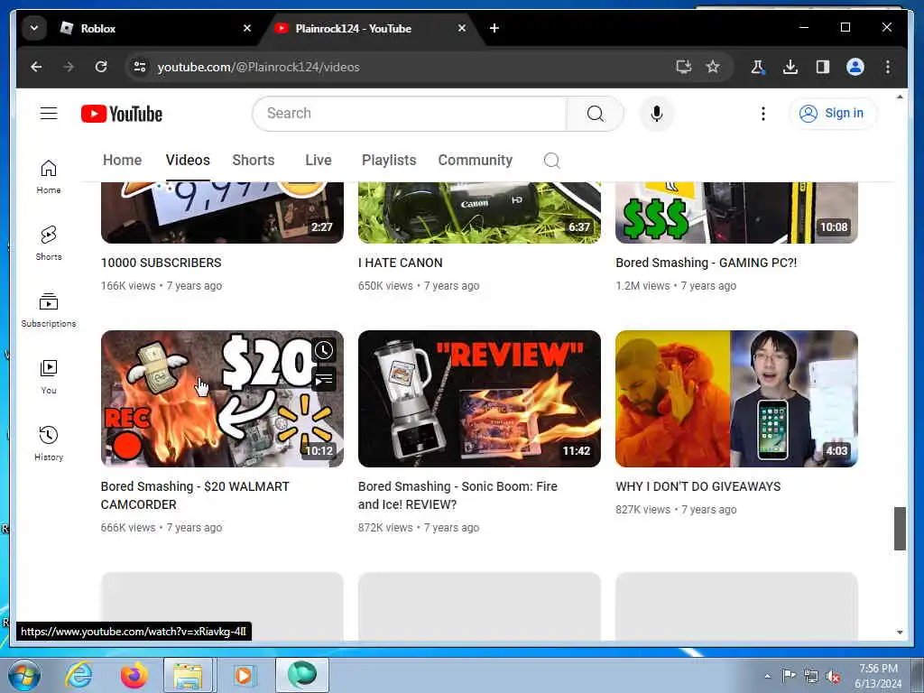Open the Windows Start button

click(x=24, y=675)
